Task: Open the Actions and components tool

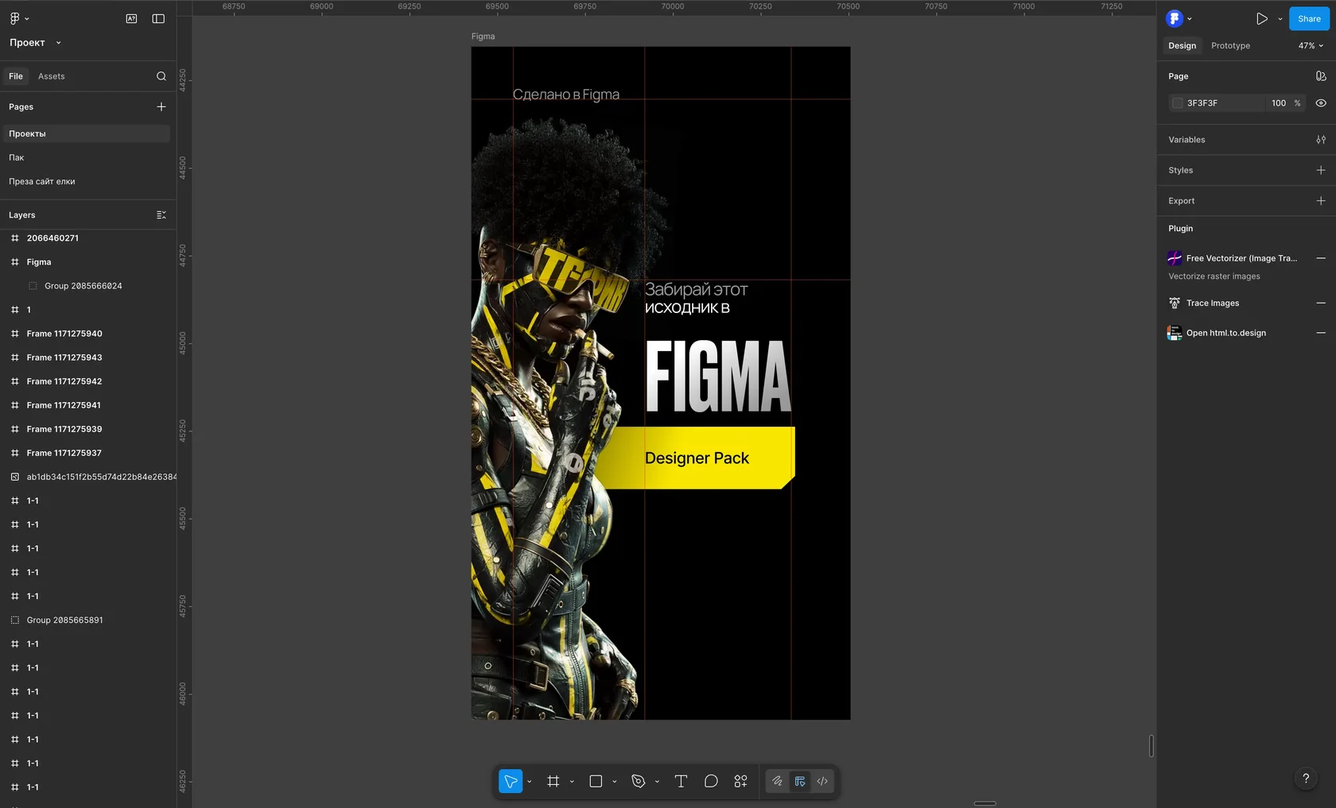Action: coord(740,782)
